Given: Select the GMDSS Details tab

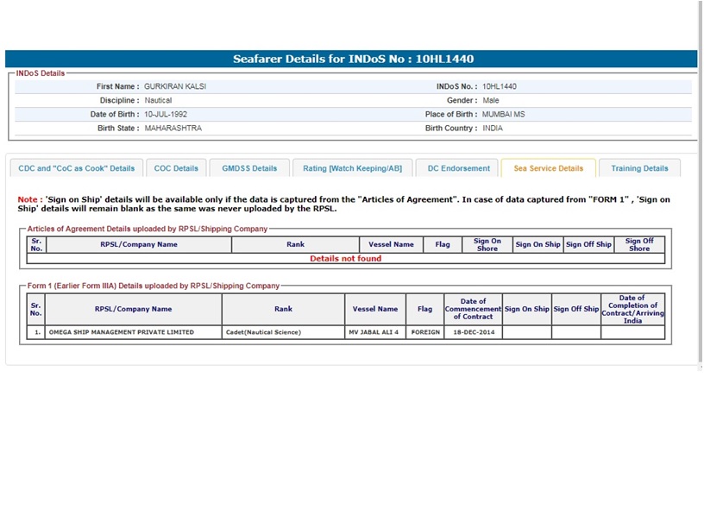Looking at the screenshot, I should (249, 168).
